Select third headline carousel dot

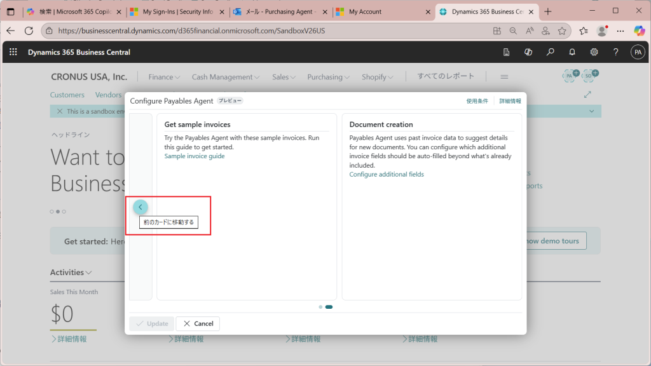click(x=64, y=212)
